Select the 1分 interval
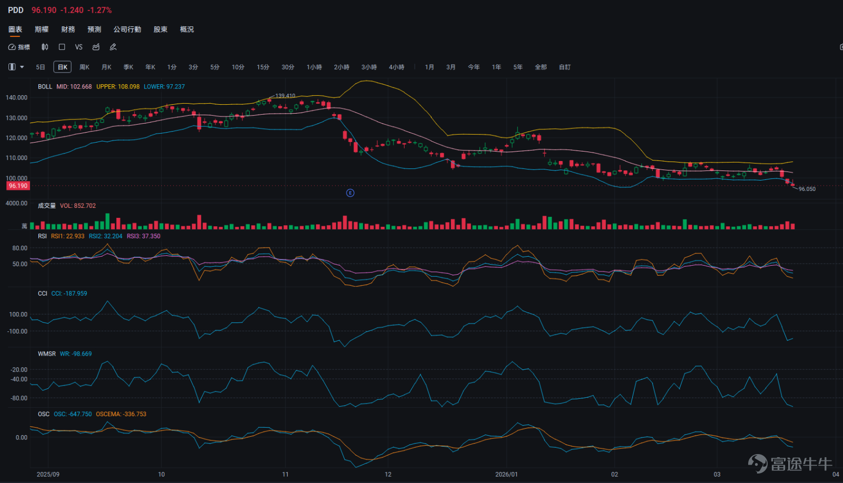 click(172, 67)
